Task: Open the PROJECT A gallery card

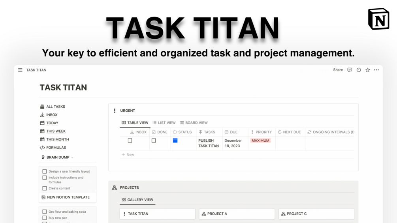Action: click(x=237, y=214)
